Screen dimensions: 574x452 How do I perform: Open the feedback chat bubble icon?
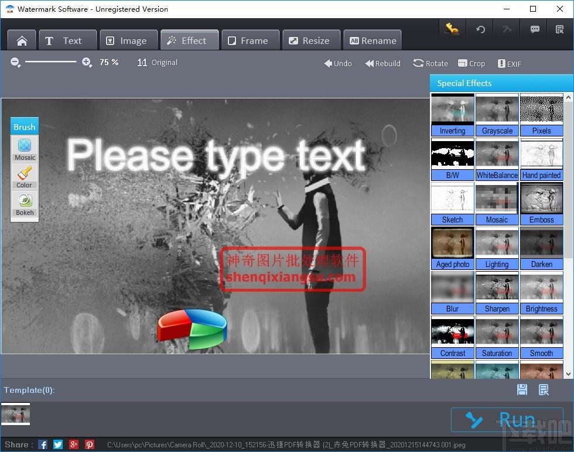(535, 29)
